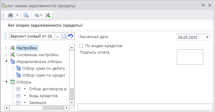Click the Вариант name input field
Screen dimensions: 215x112
click(x=32, y=36)
